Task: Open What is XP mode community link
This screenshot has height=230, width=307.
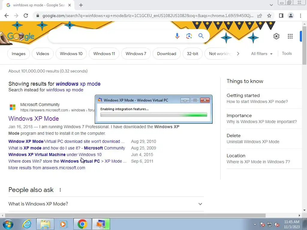Action: pyautogui.click(x=67, y=148)
